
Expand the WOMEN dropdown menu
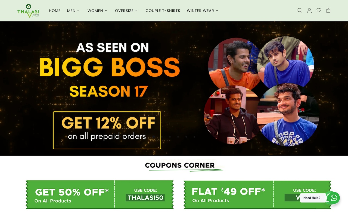coord(97,11)
